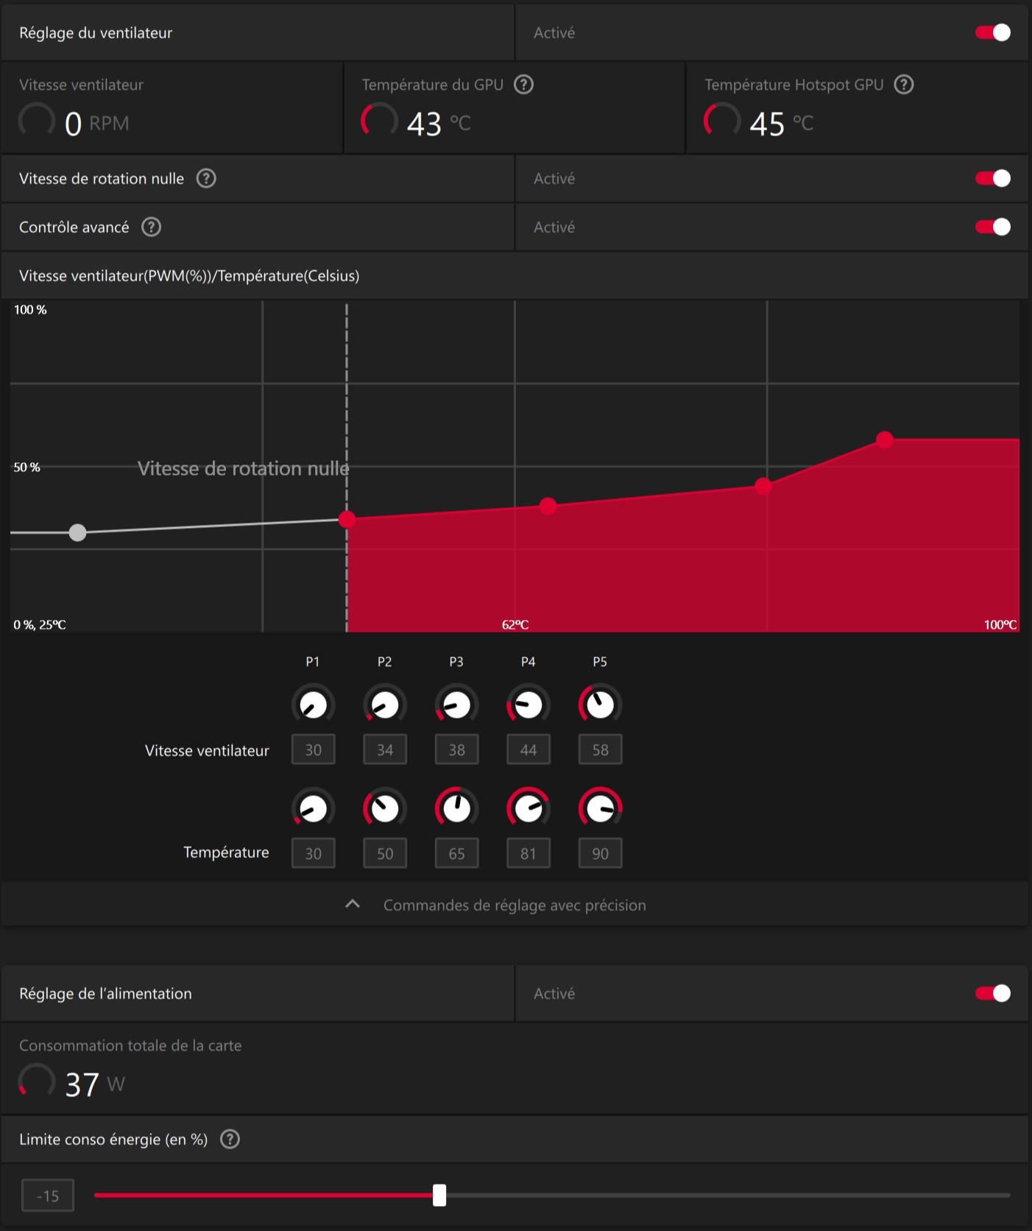This screenshot has width=1032, height=1231.
Task: Click help icon next to Température du GPU
Action: [x=523, y=85]
